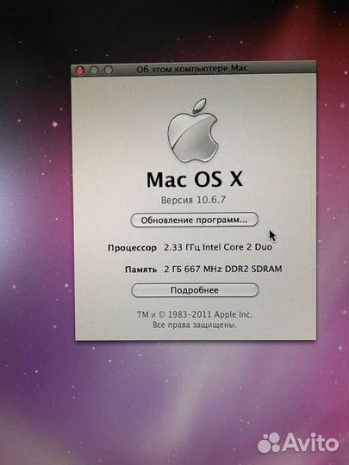Screen dimensions: 349x465
Task: Click the Apple logo image
Action: (x=193, y=131)
